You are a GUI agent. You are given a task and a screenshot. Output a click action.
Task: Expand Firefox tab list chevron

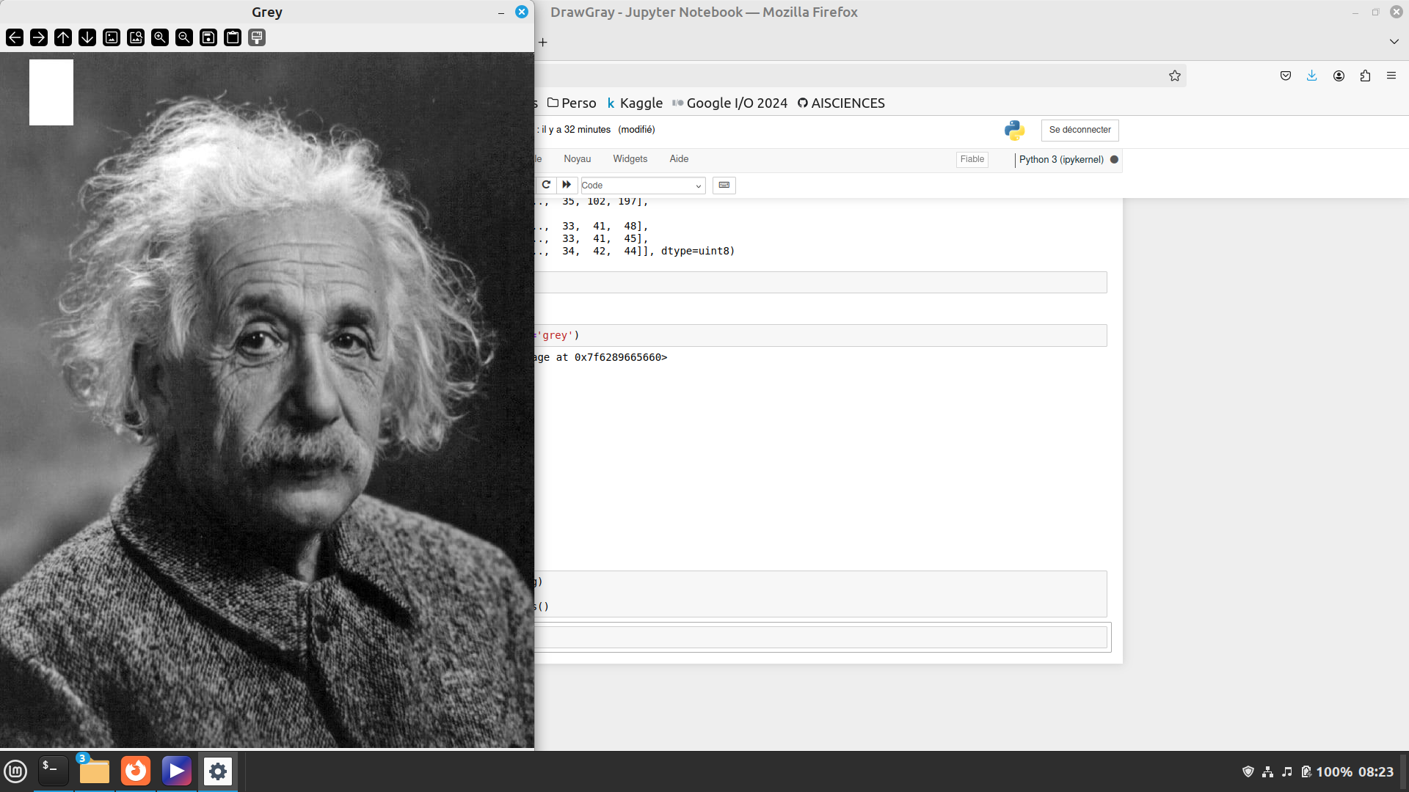pyautogui.click(x=1394, y=42)
